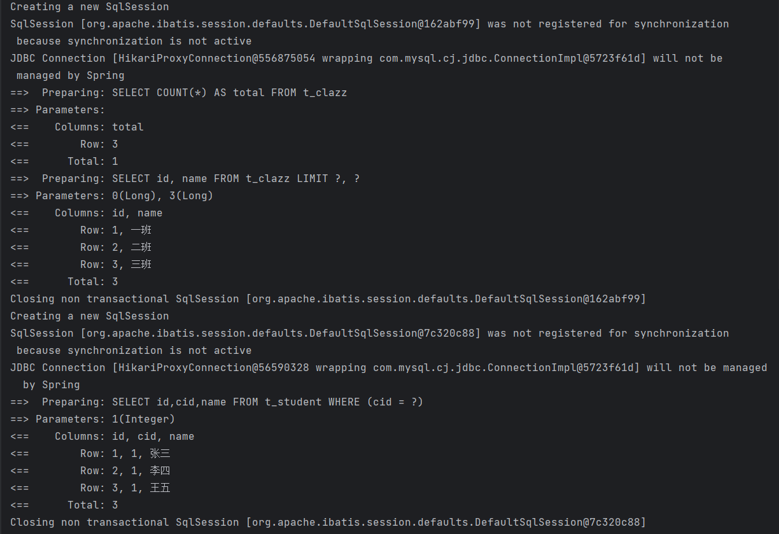Click the Closing line for DefaultSqlSession@7c320c88
The image size is (779, 534).
pyautogui.click(x=328, y=522)
